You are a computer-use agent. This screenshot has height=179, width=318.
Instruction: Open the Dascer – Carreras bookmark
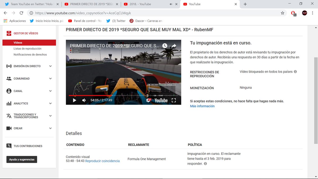click(146, 21)
